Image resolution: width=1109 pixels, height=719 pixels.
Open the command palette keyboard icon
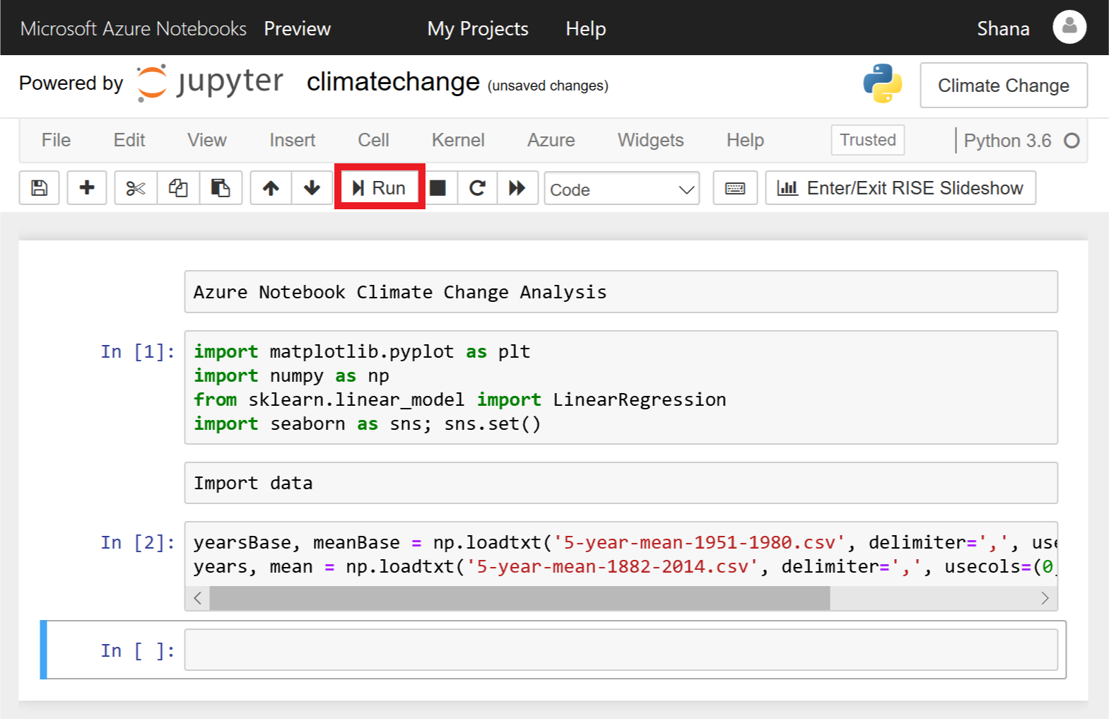tap(735, 188)
